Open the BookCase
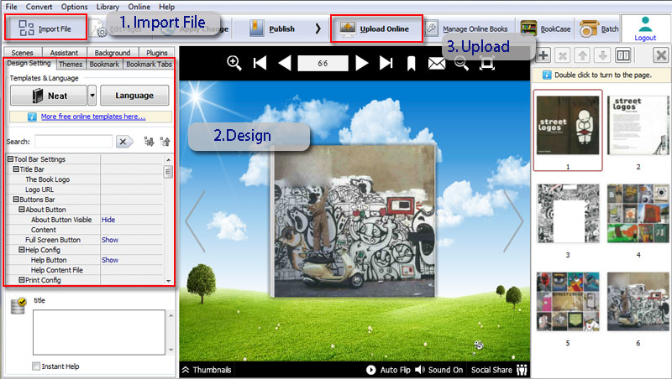Viewport: 672px width, 379px height. (545, 29)
